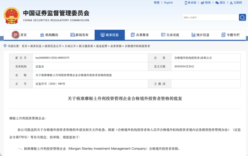The width and height of the screenshot is (248, 156).
Task: Click the mobile phone icon for 移动端
Action: [x=186, y=3]
